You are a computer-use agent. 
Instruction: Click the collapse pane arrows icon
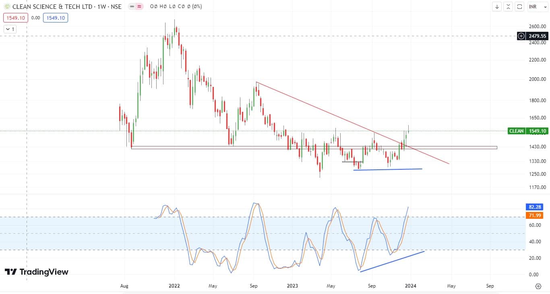[x=509, y=6]
